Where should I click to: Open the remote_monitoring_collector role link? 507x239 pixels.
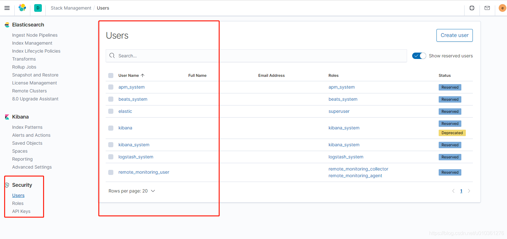[x=358, y=169]
